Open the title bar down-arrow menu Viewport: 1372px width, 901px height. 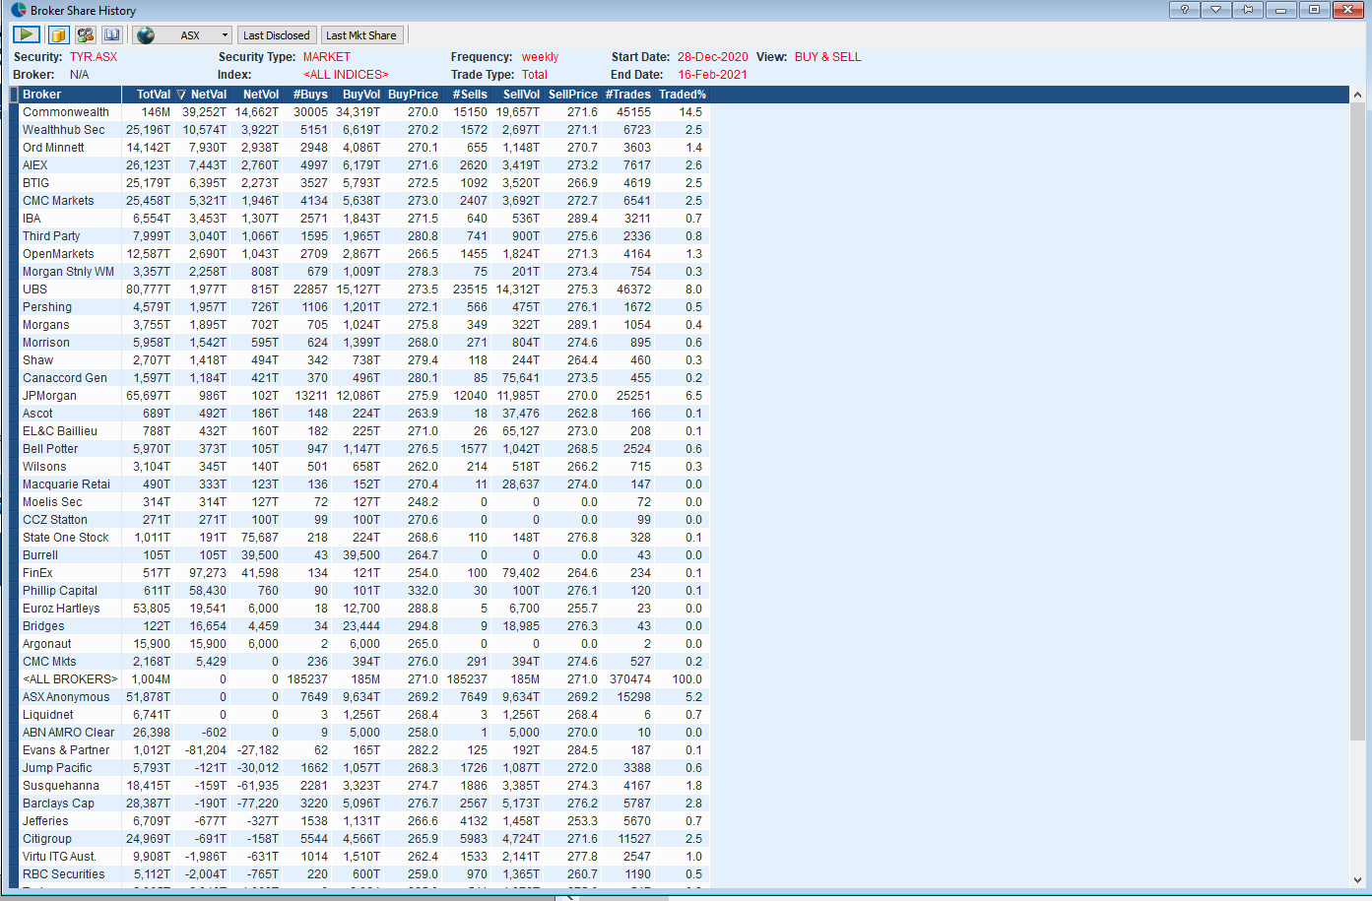1215,10
